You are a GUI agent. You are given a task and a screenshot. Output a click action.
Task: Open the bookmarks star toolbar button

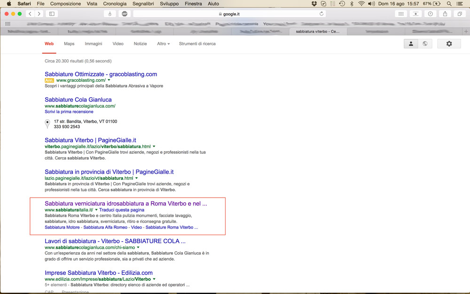coord(416,14)
